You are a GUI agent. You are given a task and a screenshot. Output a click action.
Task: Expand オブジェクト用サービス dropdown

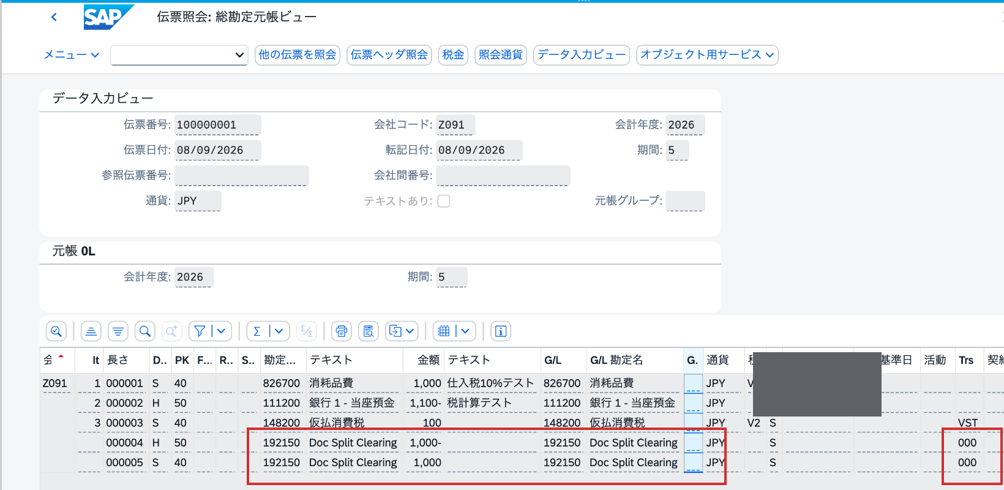pos(707,55)
